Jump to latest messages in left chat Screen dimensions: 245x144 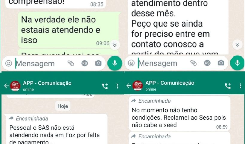point(115,45)
